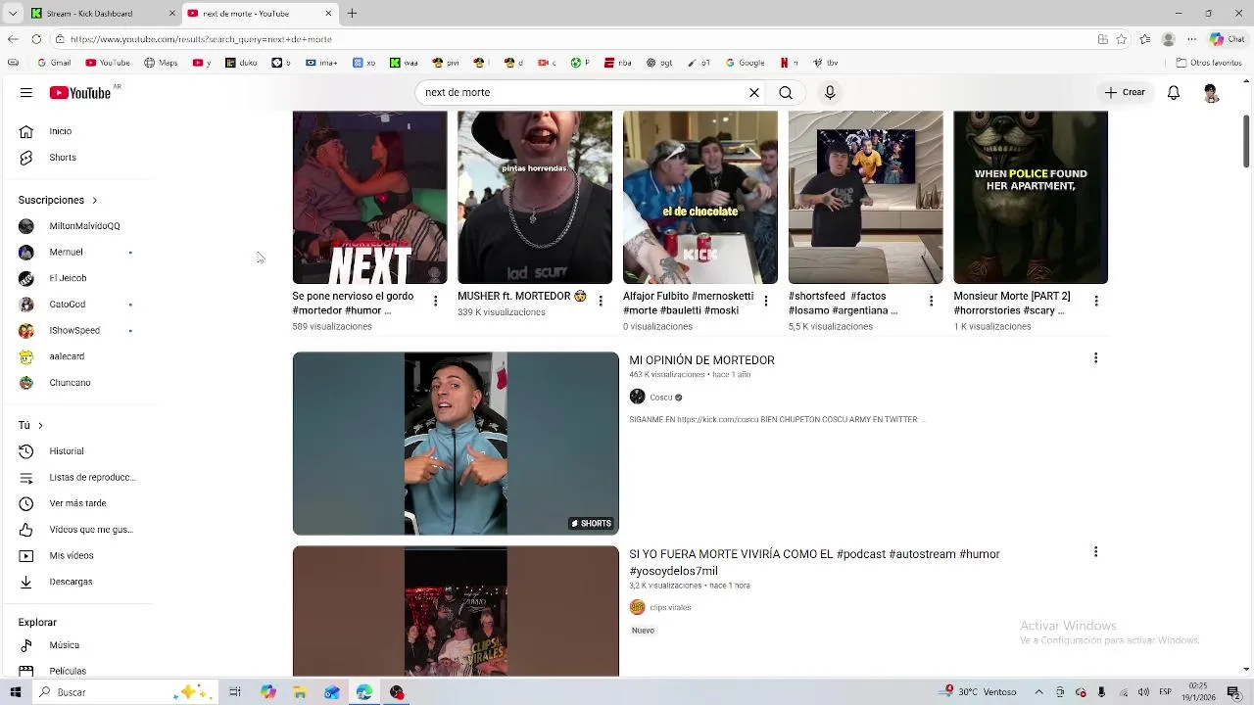The width and height of the screenshot is (1254, 705).
Task: Go to Inicio in the sidebar
Action: [61, 131]
